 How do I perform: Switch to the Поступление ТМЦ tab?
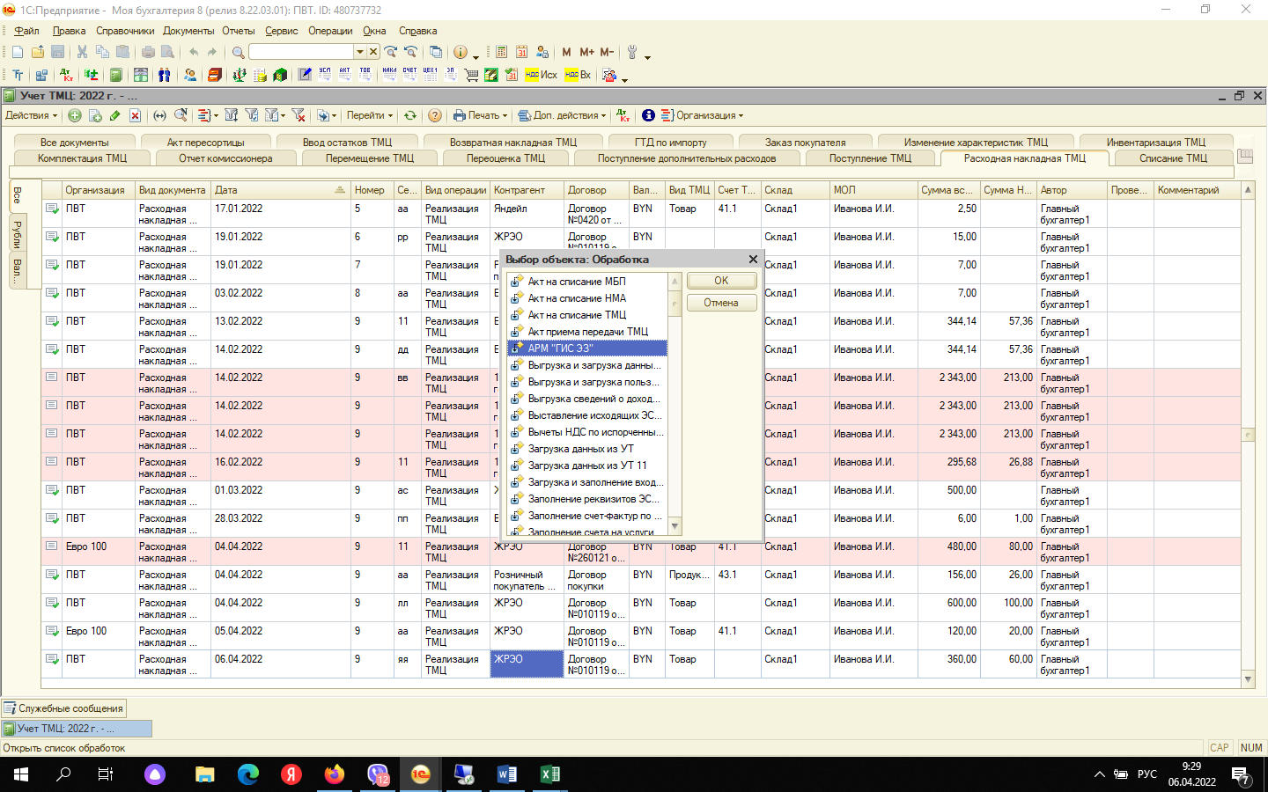pos(870,158)
